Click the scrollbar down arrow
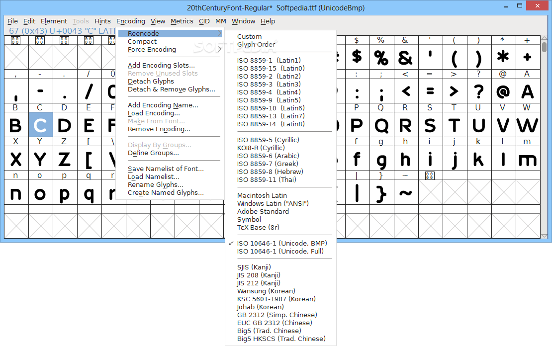 tap(544, 236)
